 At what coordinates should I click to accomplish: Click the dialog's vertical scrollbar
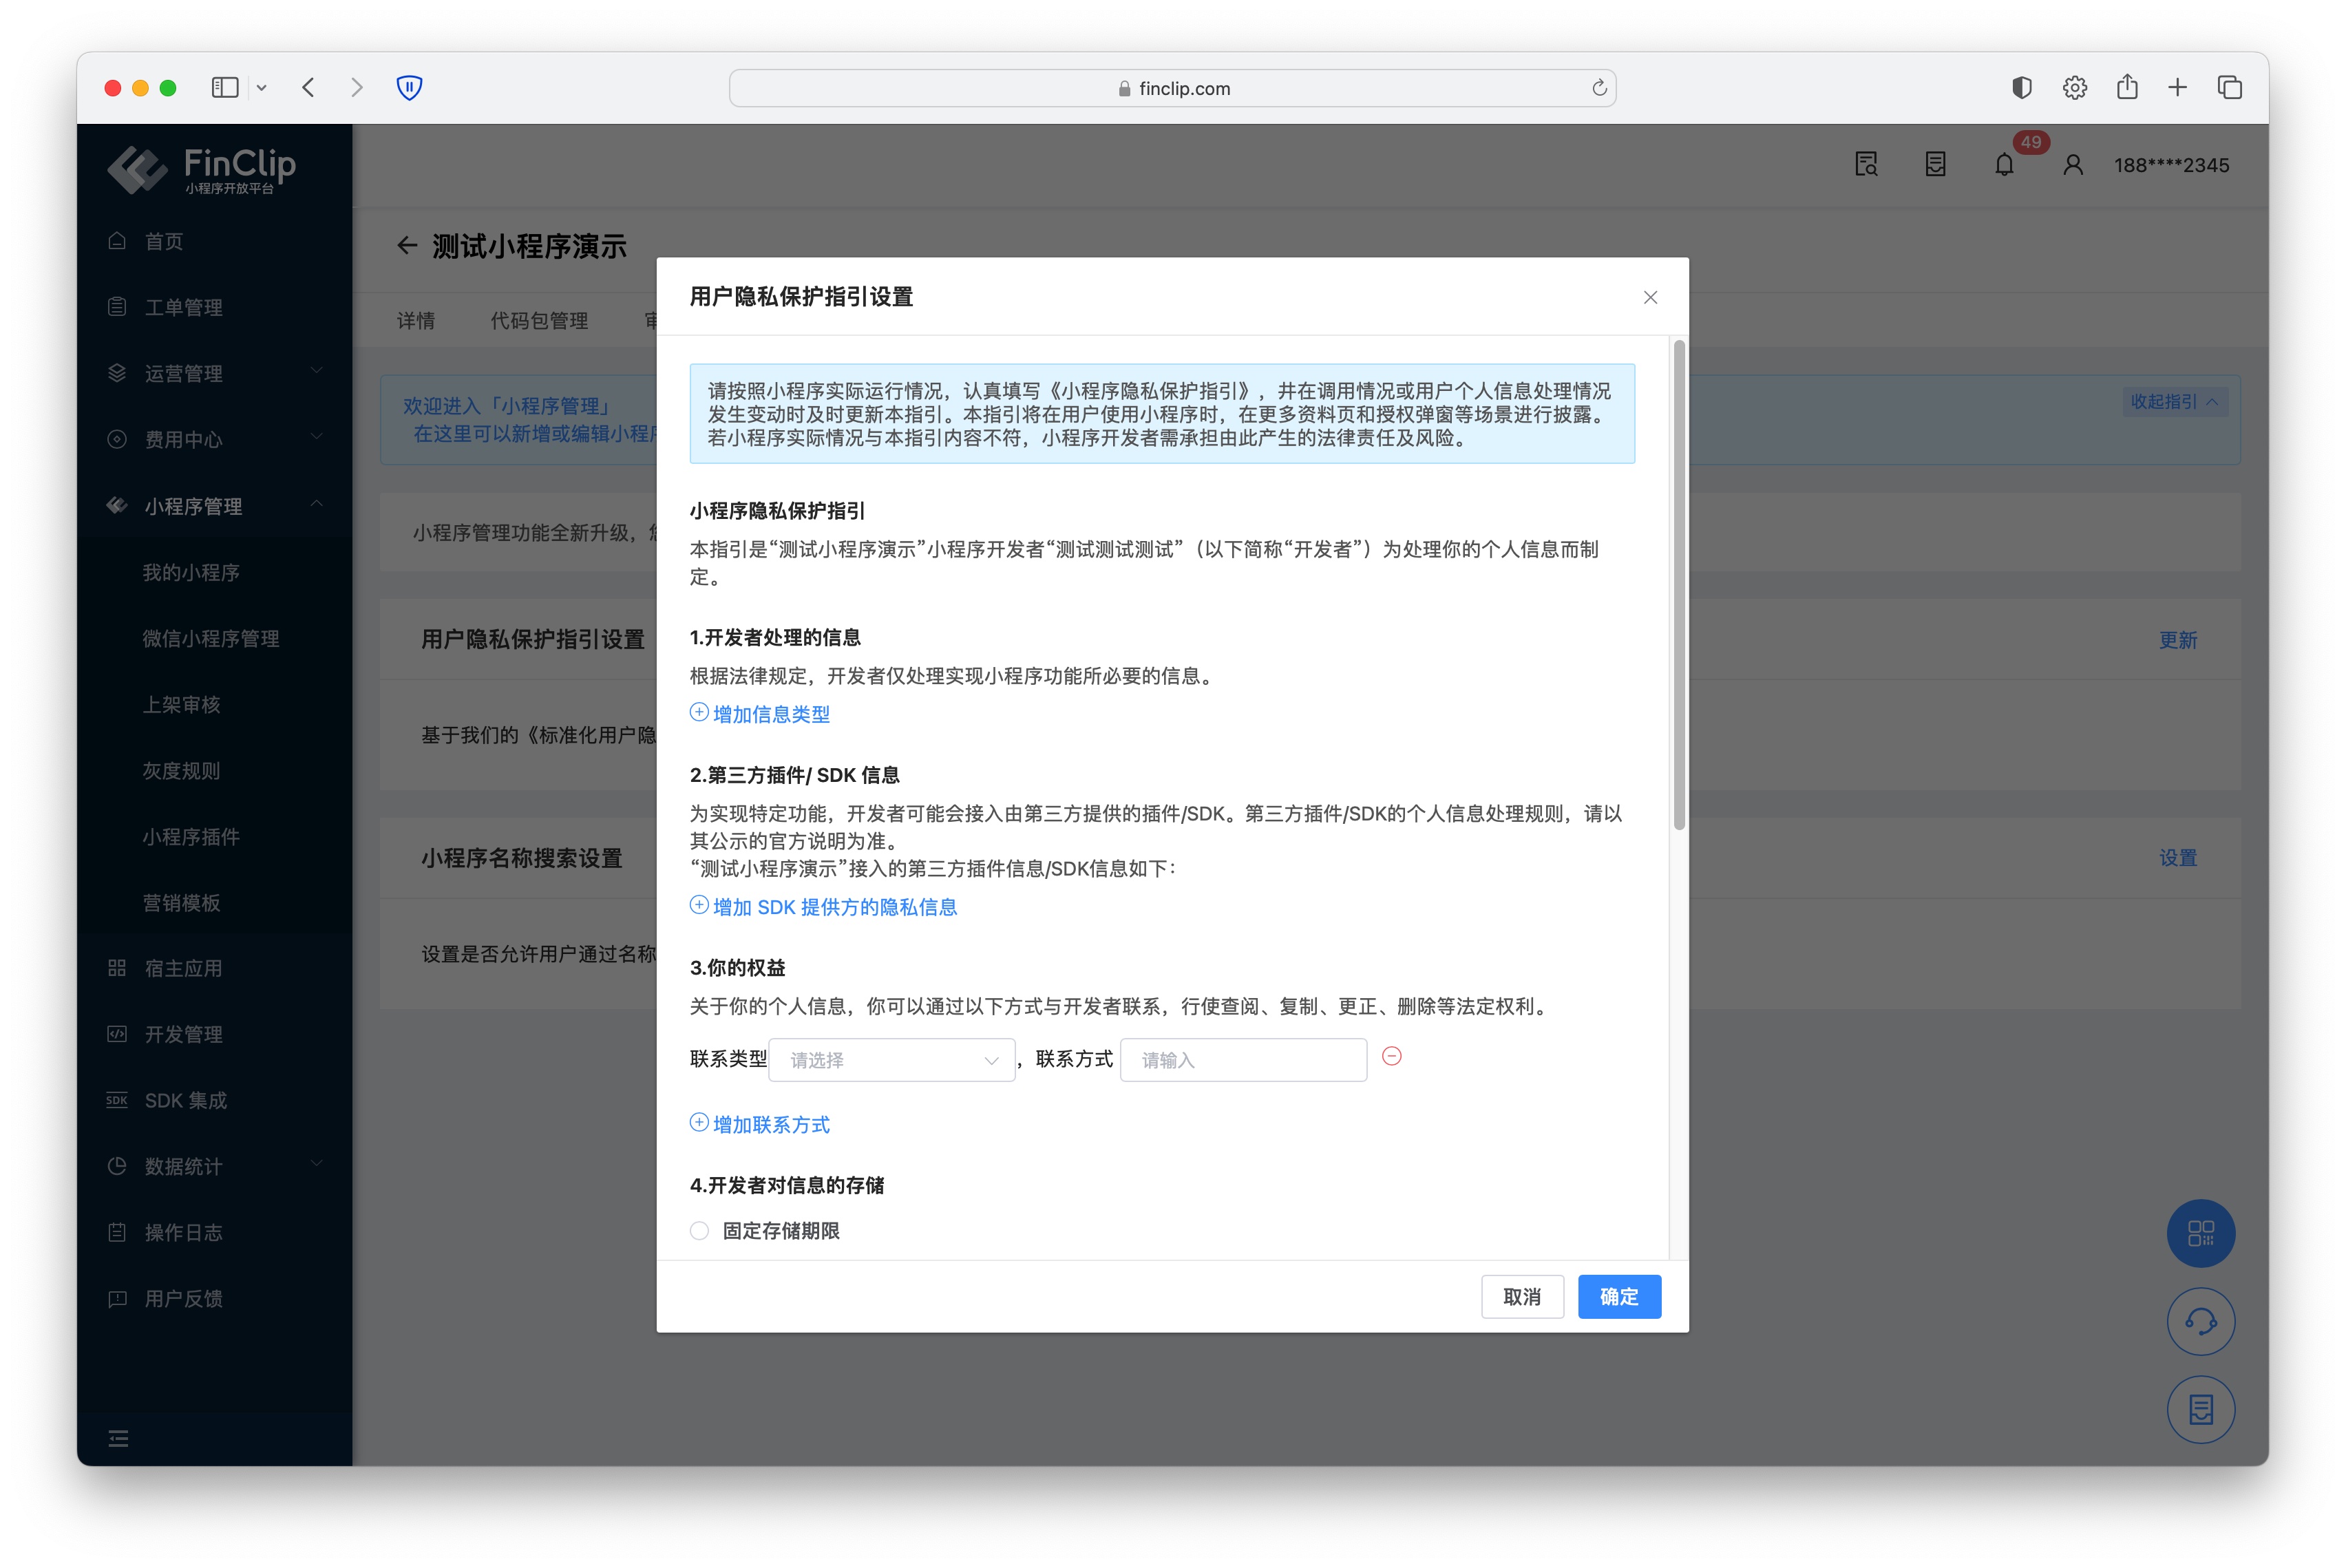(1679, 585)
